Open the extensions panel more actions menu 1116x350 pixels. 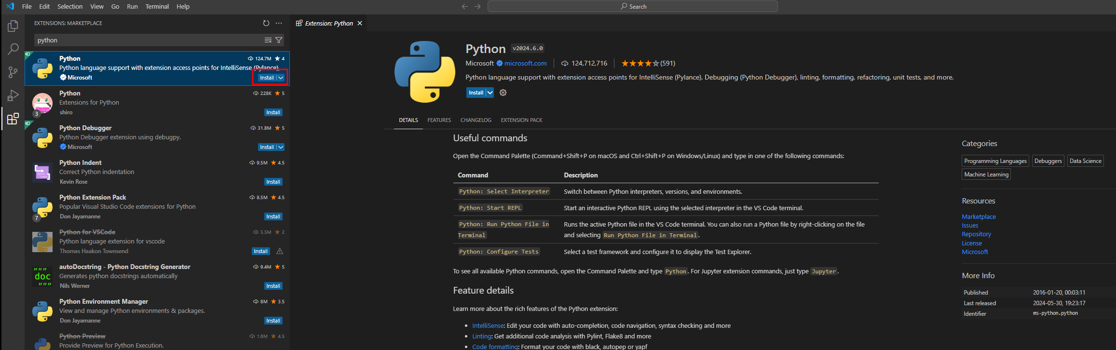click(x=279, y=23)
